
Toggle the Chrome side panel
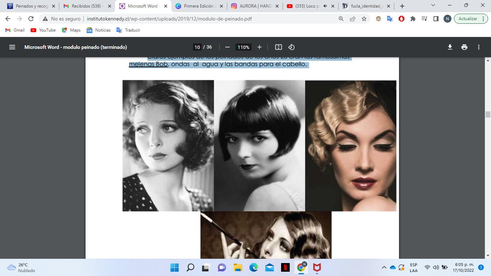point(436,19)
